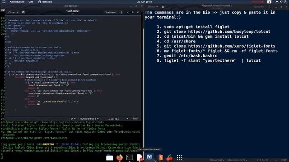Click 'enable bash completion' comment line

coord(33,47)
